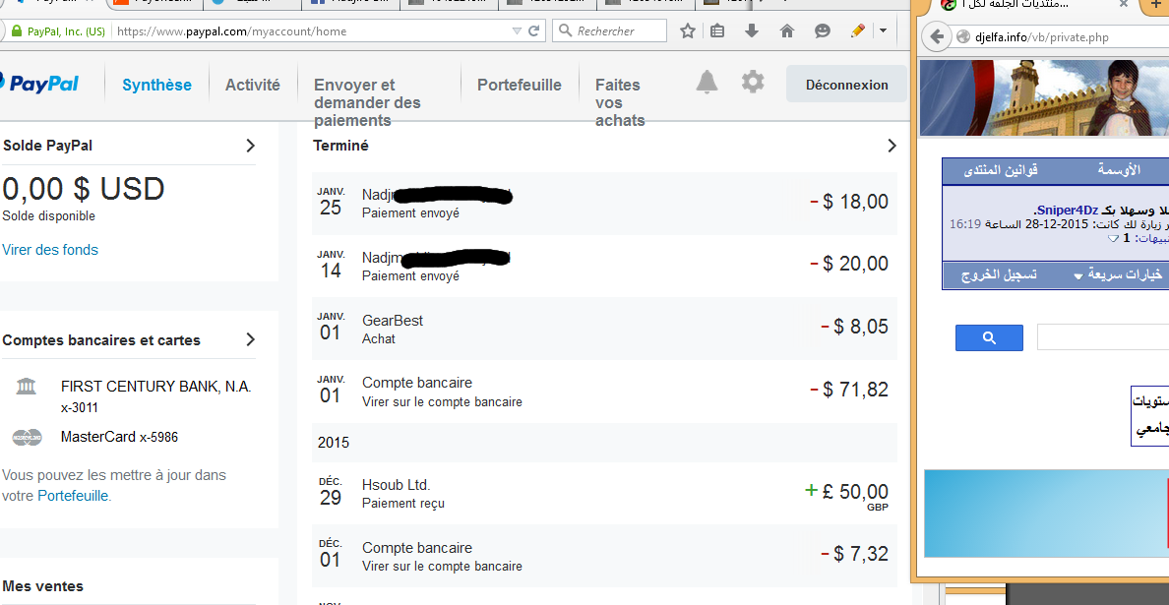Open قوانين المنتدى in the forum menu
The height and width of the screenshot is (605, 1169).
pyautogui.click(x=1001, y=170)
